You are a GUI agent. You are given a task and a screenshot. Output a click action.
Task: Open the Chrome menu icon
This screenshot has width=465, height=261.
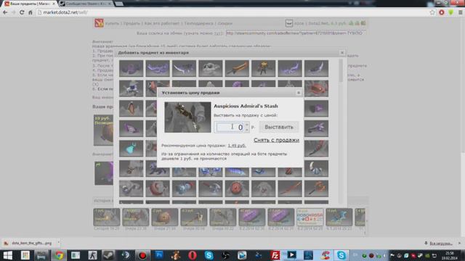point(460,12)
